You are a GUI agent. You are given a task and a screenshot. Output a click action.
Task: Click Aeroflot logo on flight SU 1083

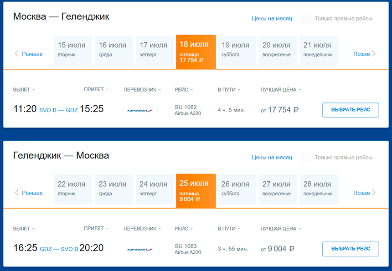click(140, 249)
